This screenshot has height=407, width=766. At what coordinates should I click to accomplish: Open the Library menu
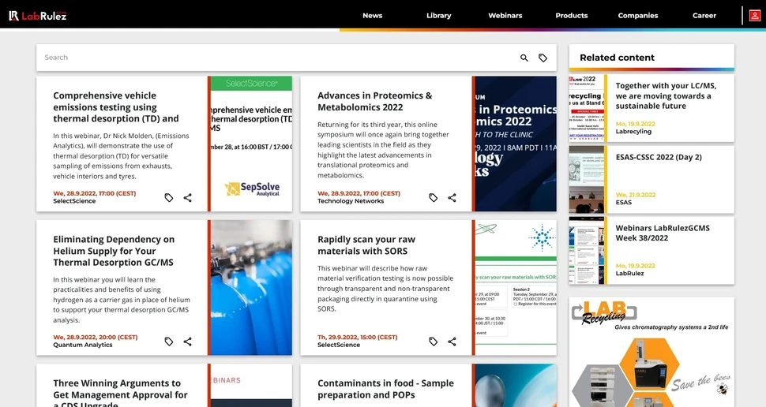439,16
